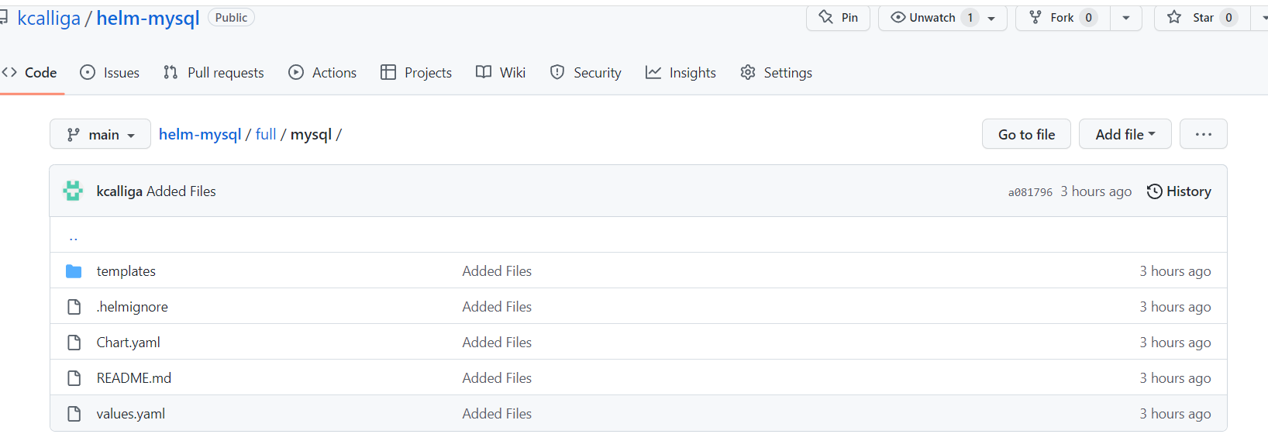Screen dimensions: 1268x434
Task: Open the Chart.yaml file
Action: click(x=128, y=342)
